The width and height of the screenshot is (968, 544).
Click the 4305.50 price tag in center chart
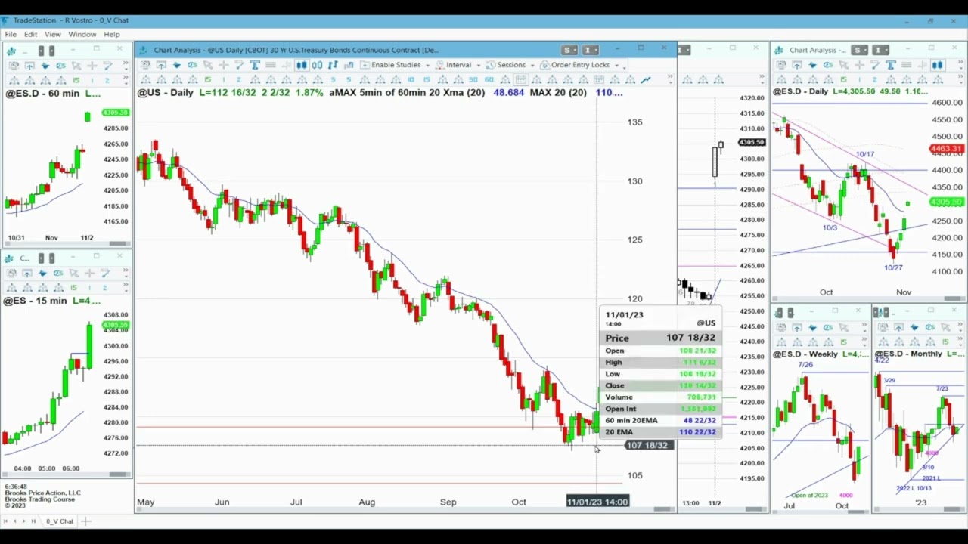coord(752,142)
